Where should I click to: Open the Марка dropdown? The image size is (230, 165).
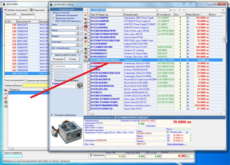[x=77, y=33]
